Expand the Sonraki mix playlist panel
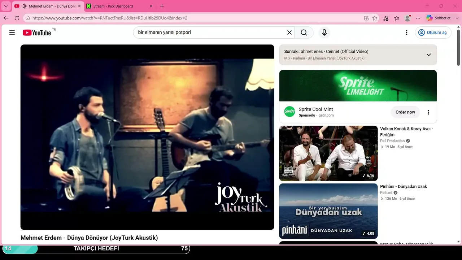The height and width of the screenshot is (260, 462). click(x=429, y=55)
